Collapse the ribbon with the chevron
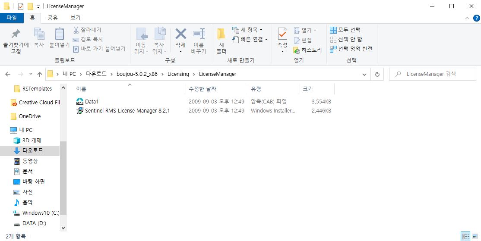The height and width of the screenshot is (241, 481). tap(467, 18)
